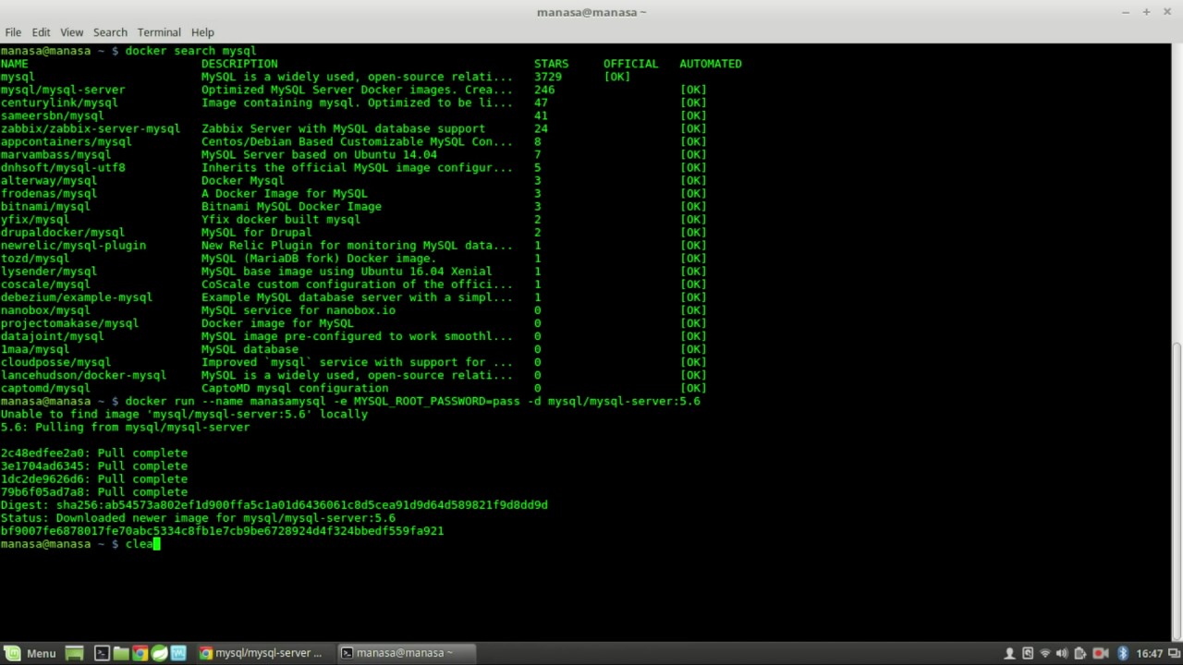Open the volume sound applet
Screen dimensions: 1183x665
(1062, 653)
